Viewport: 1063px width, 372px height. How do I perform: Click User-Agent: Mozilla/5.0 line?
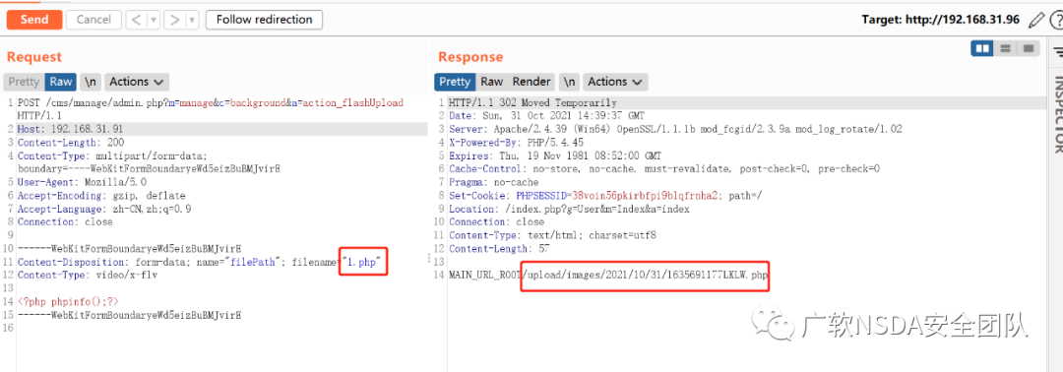(x=82, y=182)
